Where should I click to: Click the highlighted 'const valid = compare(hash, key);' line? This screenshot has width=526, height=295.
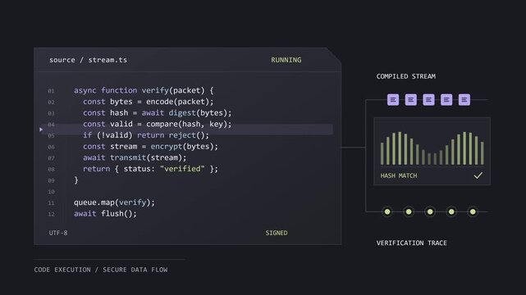pos(158,125)
